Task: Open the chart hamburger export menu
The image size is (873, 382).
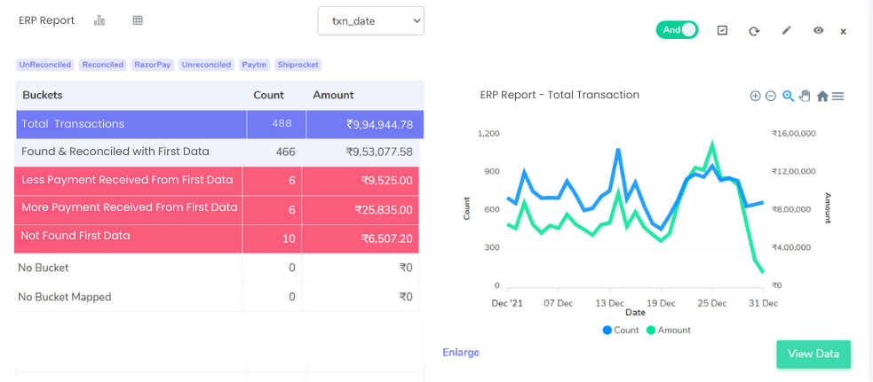Action: 837,96
